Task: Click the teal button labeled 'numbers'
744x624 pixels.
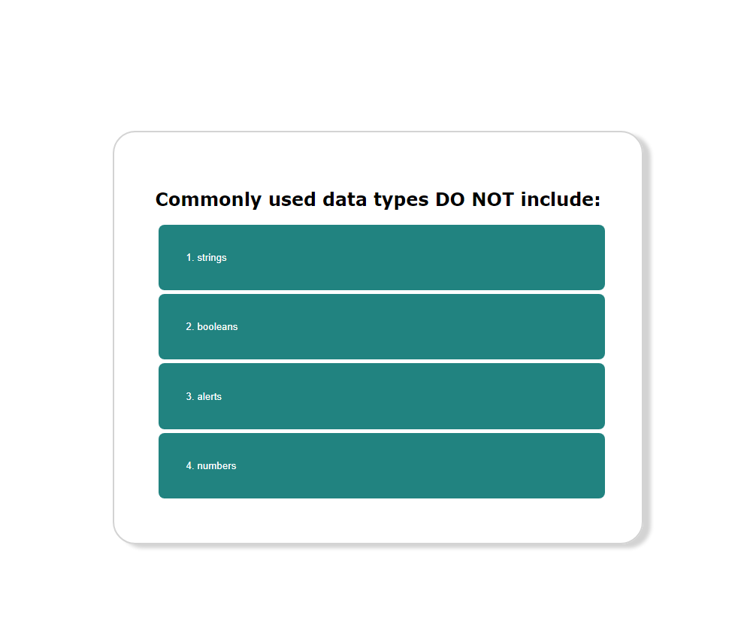Action: click(x=381, y=465)
